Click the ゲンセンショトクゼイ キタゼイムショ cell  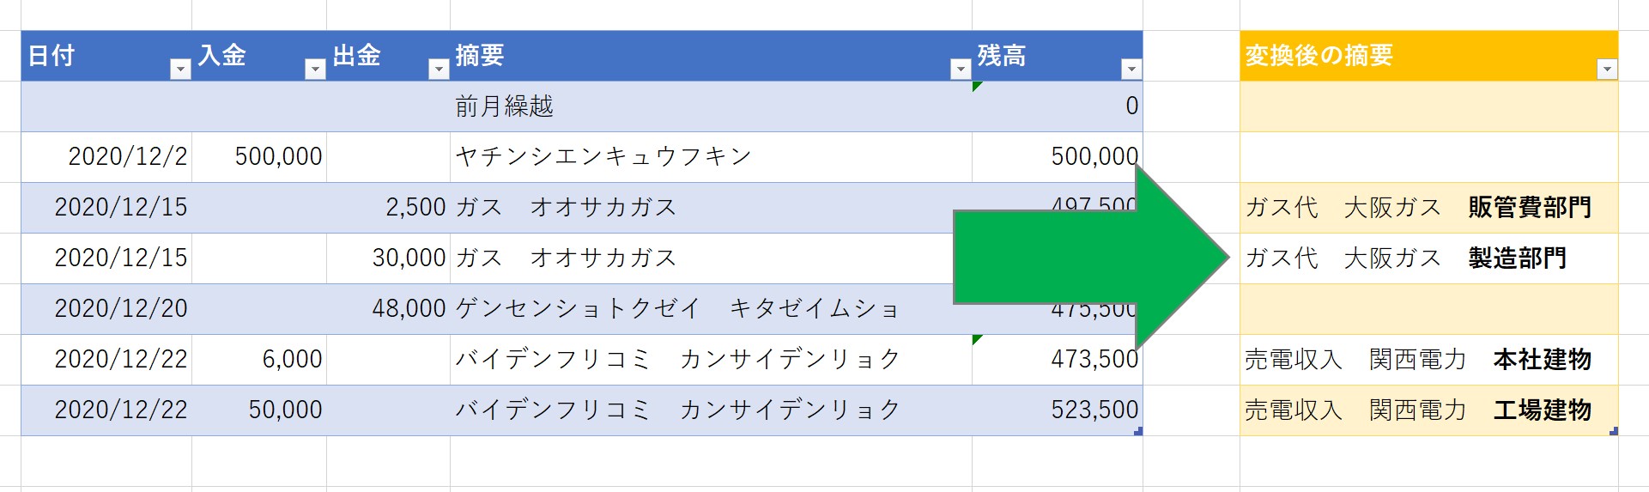[676, 308]
